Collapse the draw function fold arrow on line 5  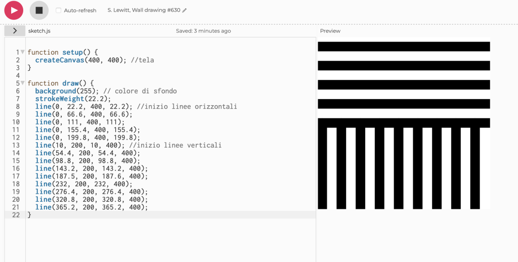(x=23, y=83)
